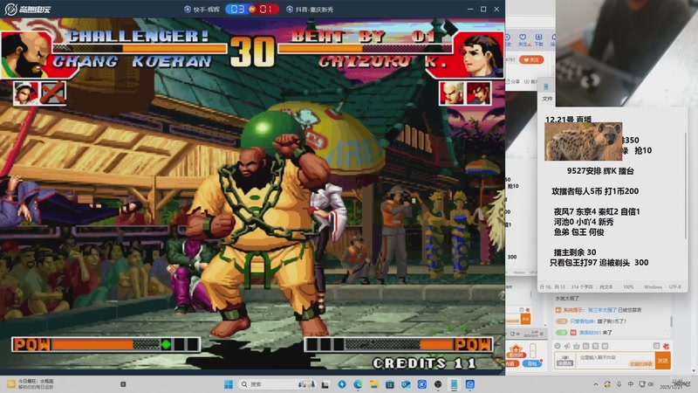This screenshot has height=393, width=698.
Task: Show hidden system tray icons
Action: 596,384
